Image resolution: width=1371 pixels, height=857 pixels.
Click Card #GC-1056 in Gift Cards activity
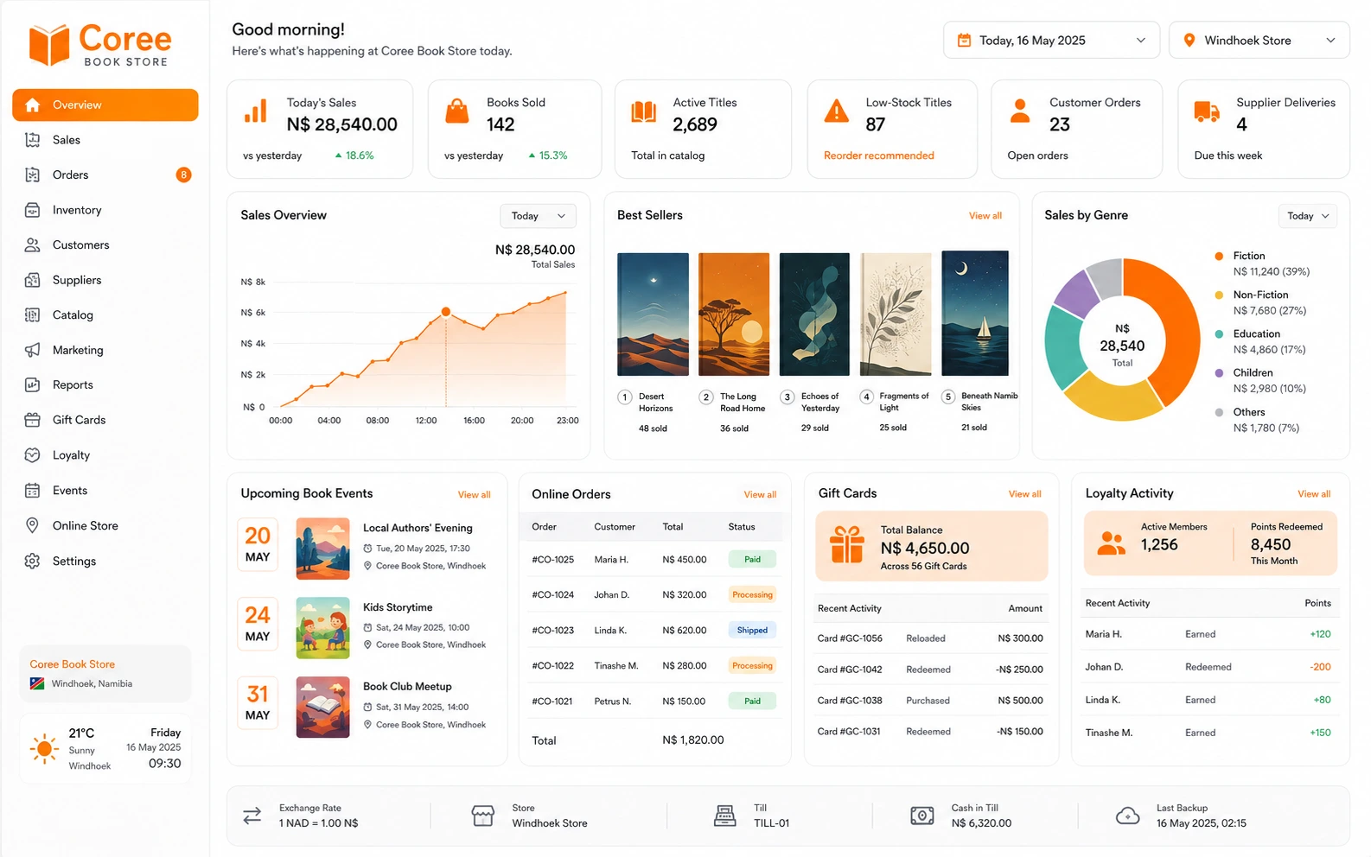850,638
